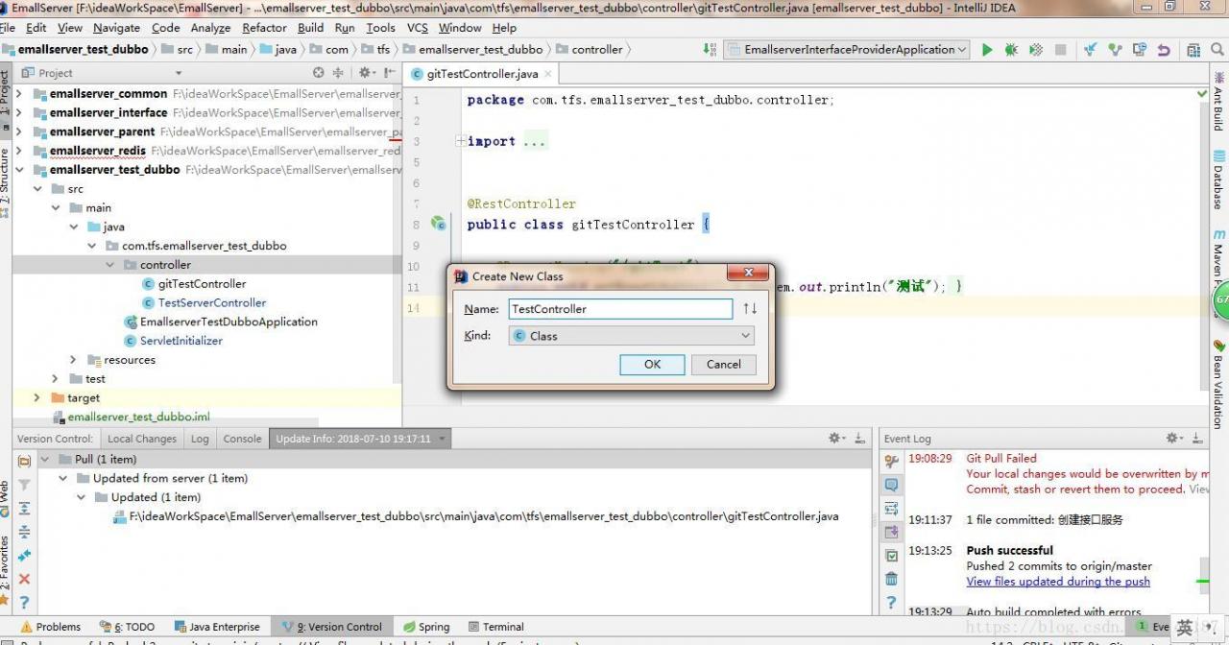1229x645 pixels.
Task: Toggle the checkmark mark-all-read icon in Event Log
Action: click(x=892, y=556)
